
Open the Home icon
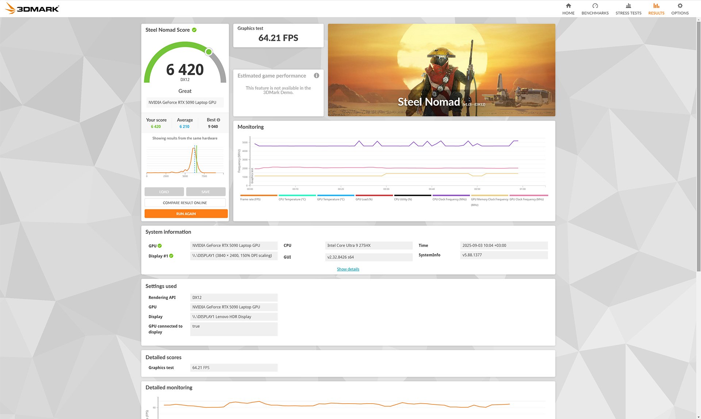pyautogui.click(x=568, y=5)
